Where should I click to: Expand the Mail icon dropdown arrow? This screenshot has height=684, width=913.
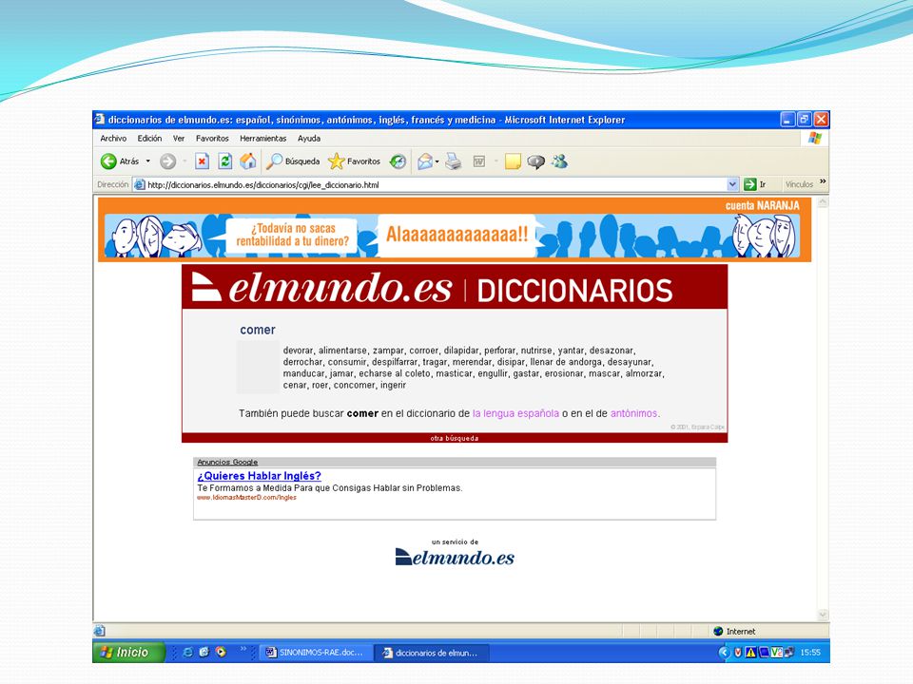437,161
